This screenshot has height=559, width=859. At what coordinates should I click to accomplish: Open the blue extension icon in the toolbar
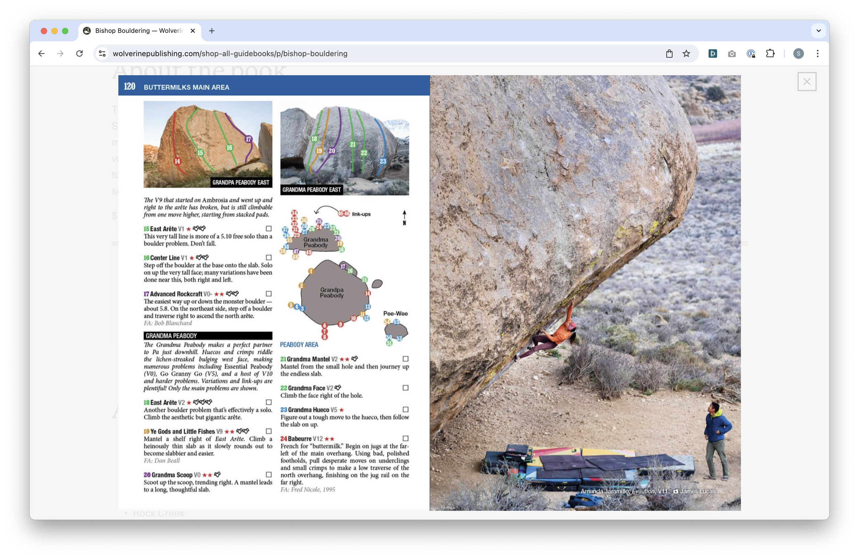click(x=713, y=53)
